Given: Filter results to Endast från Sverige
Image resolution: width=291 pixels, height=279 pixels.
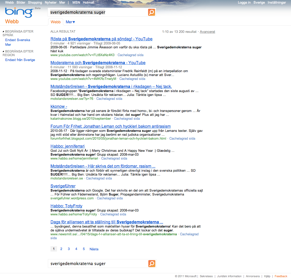Looking at the screenshot, I should [20, 60].
